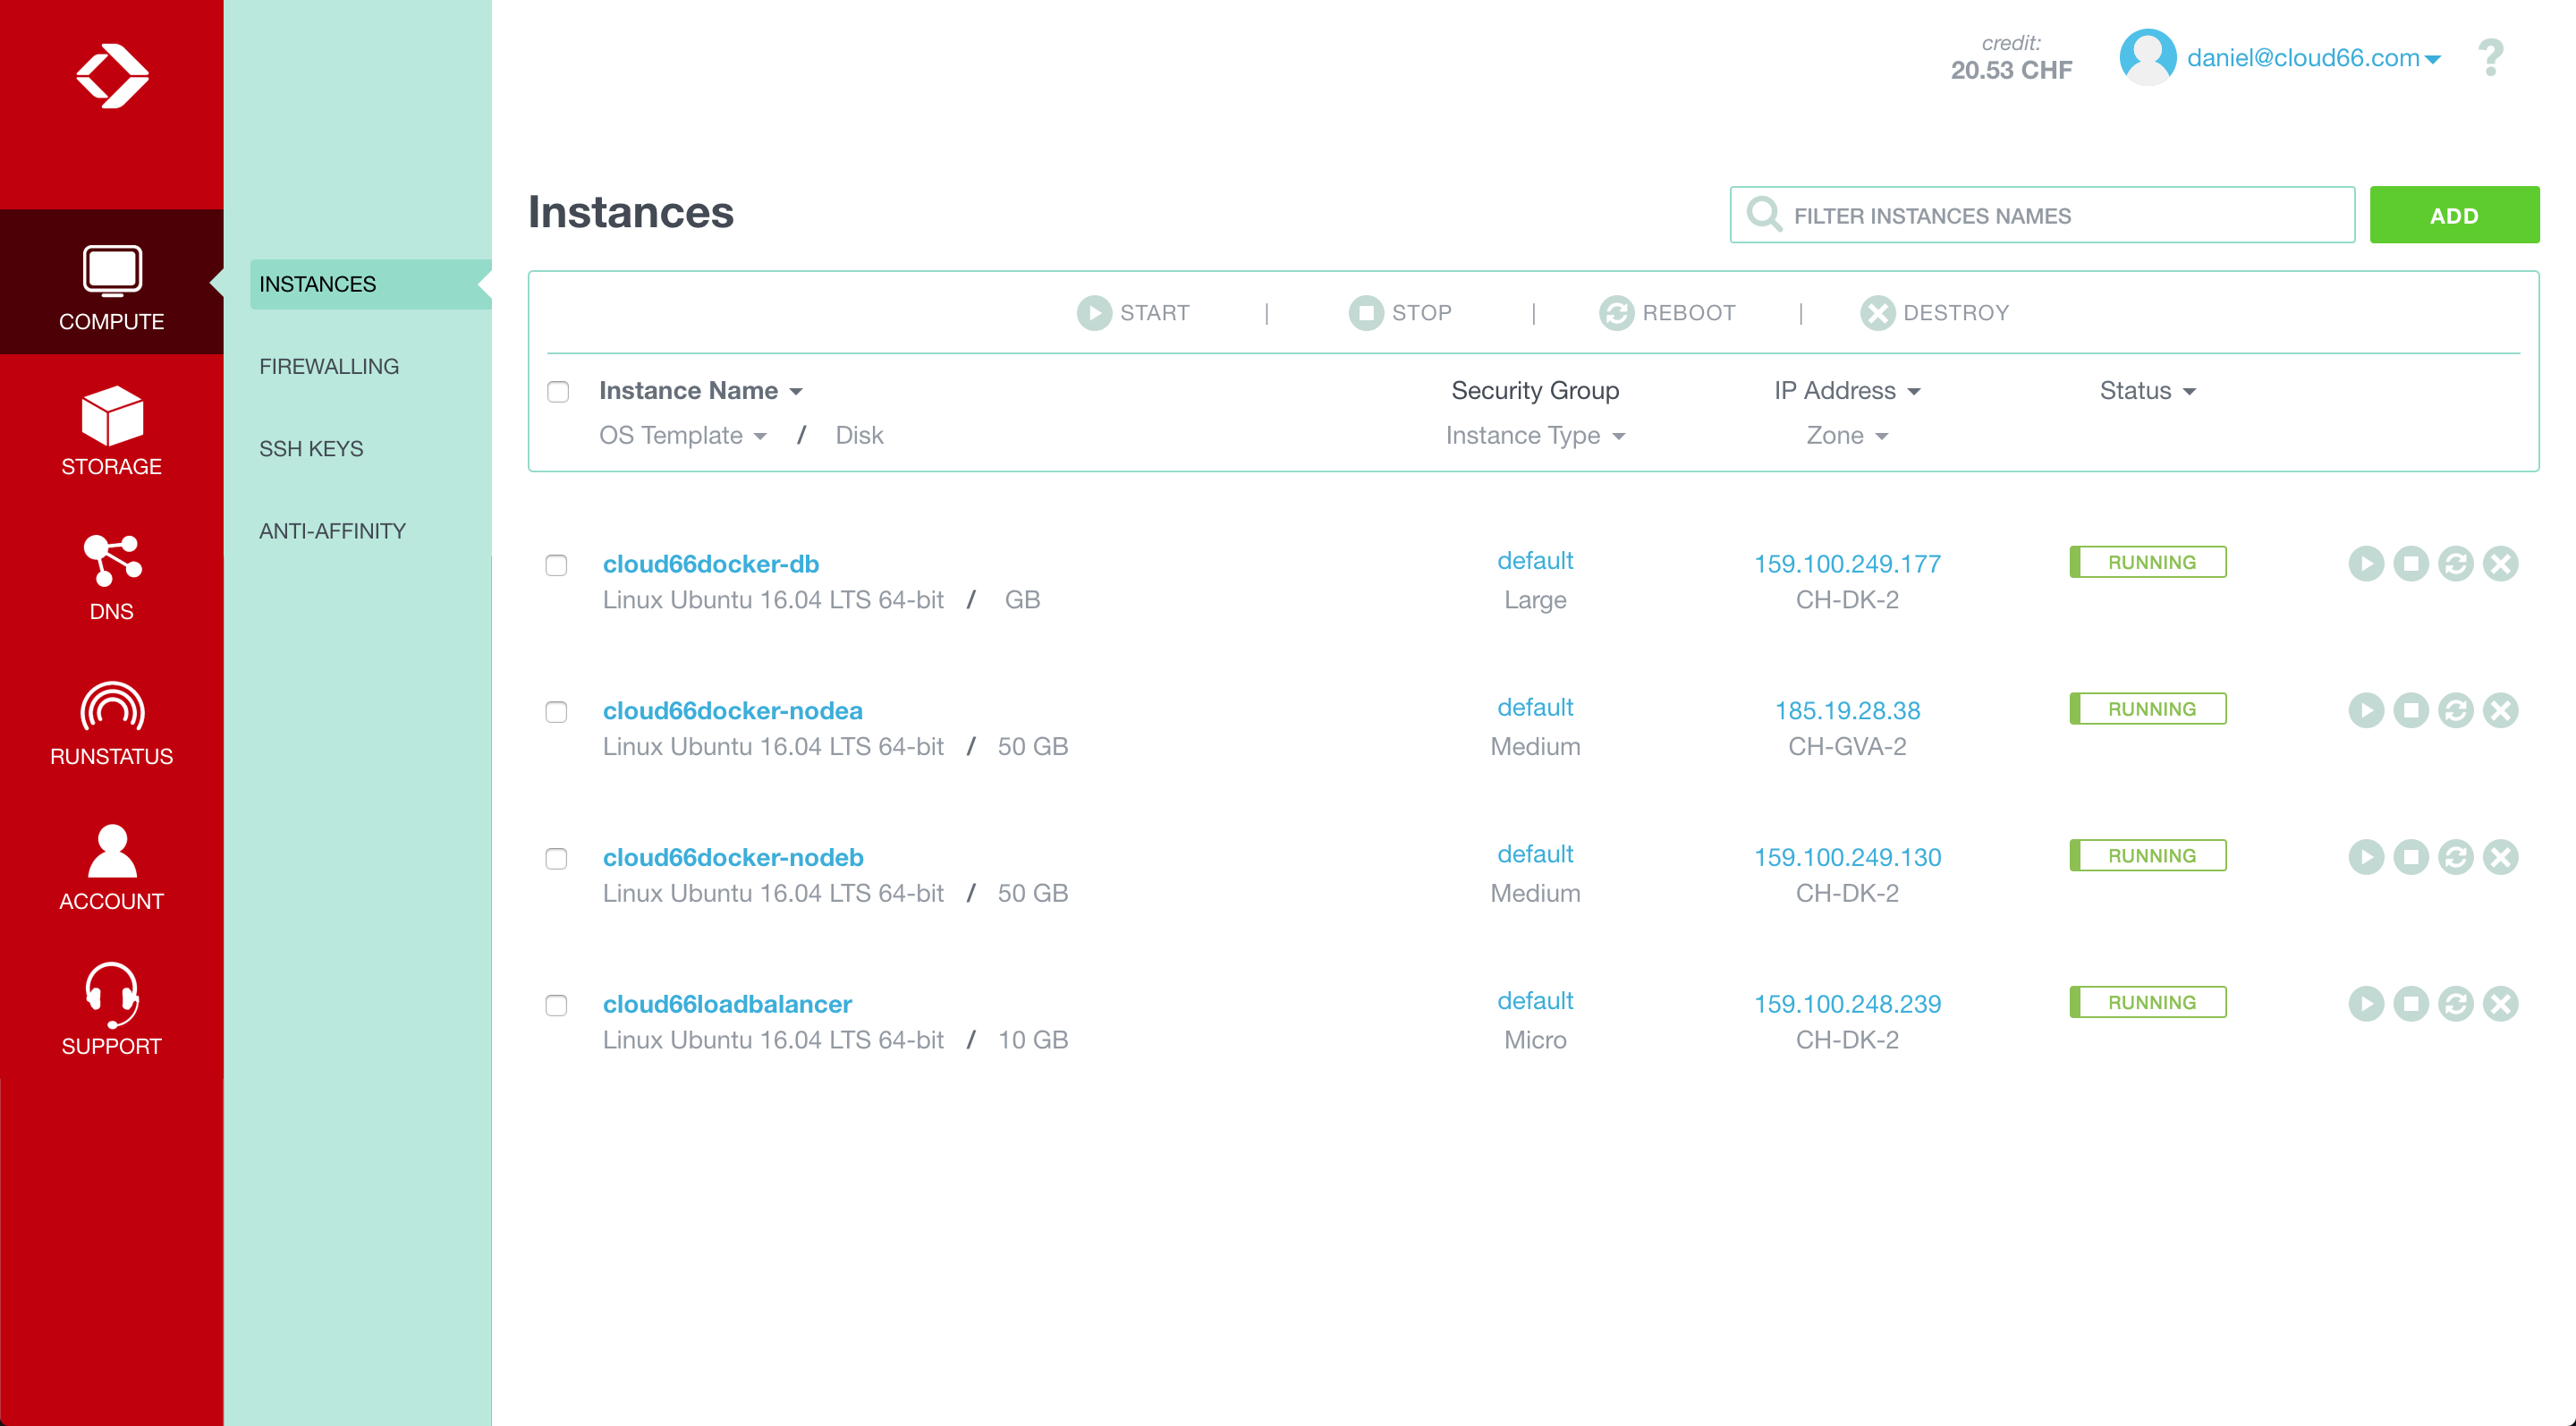
Task: Open the cloud66loadbalancer instance link
Action: [727, 1004]
